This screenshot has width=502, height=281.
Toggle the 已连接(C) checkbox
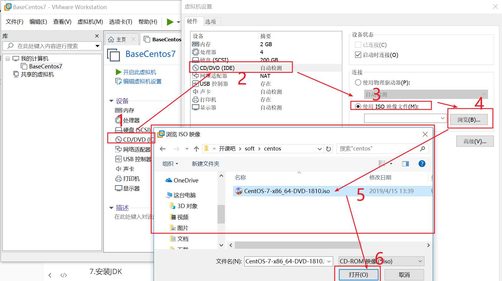click(x=358, y=45)
